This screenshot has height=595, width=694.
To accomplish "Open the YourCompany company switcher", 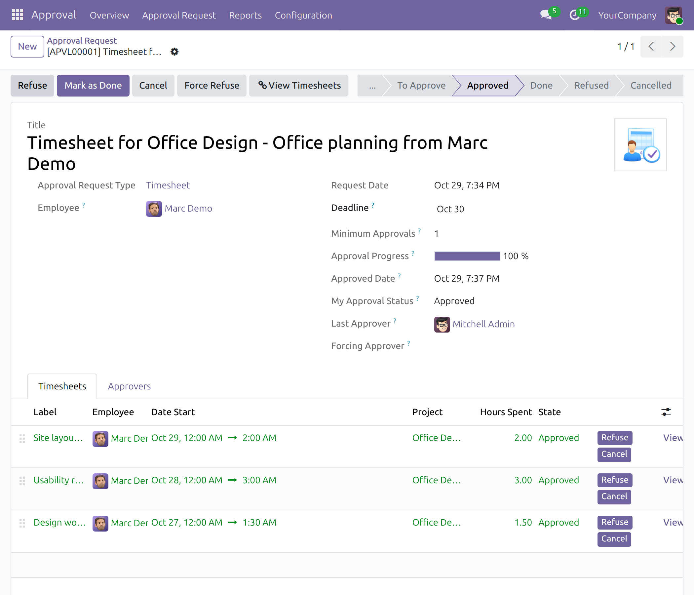I will click(627, 15).
